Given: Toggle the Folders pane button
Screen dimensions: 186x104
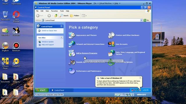Looking at the screenshot, I should tap(75, 16).
